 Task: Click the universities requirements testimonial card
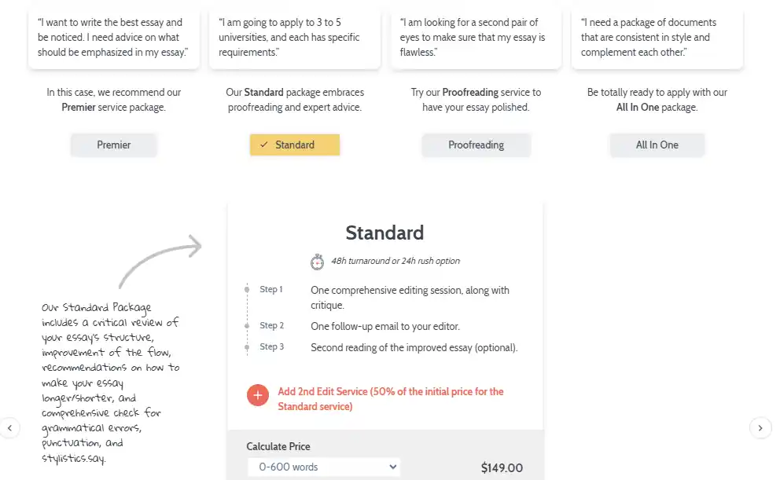click(x=294, y=37)
